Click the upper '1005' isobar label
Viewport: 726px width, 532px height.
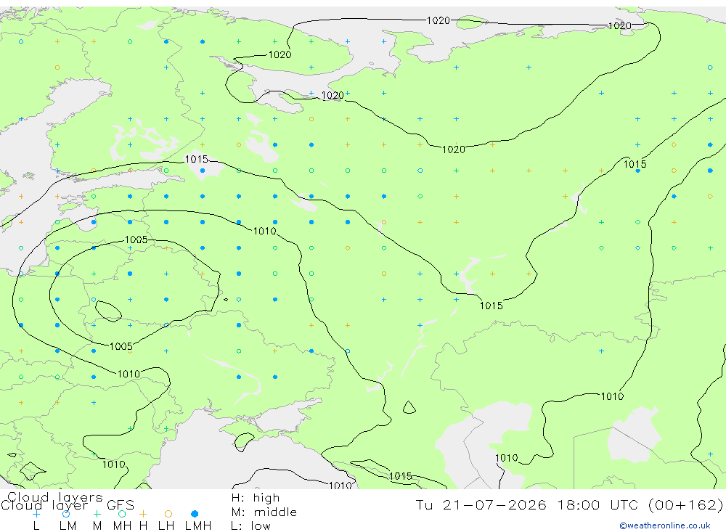(x=136, y=240)
